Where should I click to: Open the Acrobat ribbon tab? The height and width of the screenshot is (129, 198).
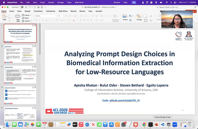pyautogui.click(x=99, y=11)
